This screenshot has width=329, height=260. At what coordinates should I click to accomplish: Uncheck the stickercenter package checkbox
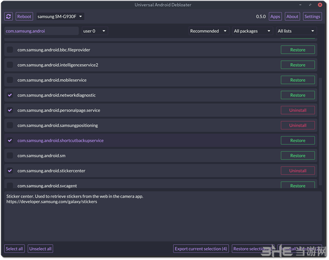tap(10, 171)
